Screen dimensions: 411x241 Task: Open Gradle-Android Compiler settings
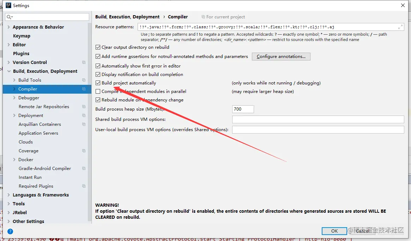click(44, 168)
